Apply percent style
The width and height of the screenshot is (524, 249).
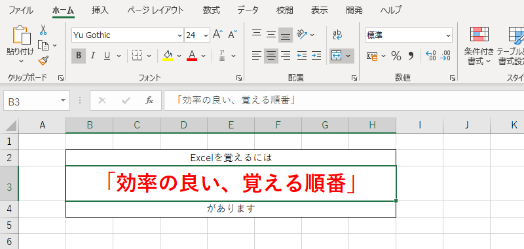[396, 56]
